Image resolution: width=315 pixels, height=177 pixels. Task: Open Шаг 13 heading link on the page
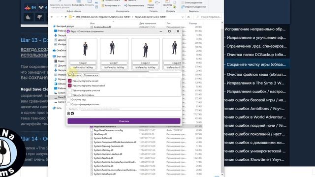click(x=34, y=40)
